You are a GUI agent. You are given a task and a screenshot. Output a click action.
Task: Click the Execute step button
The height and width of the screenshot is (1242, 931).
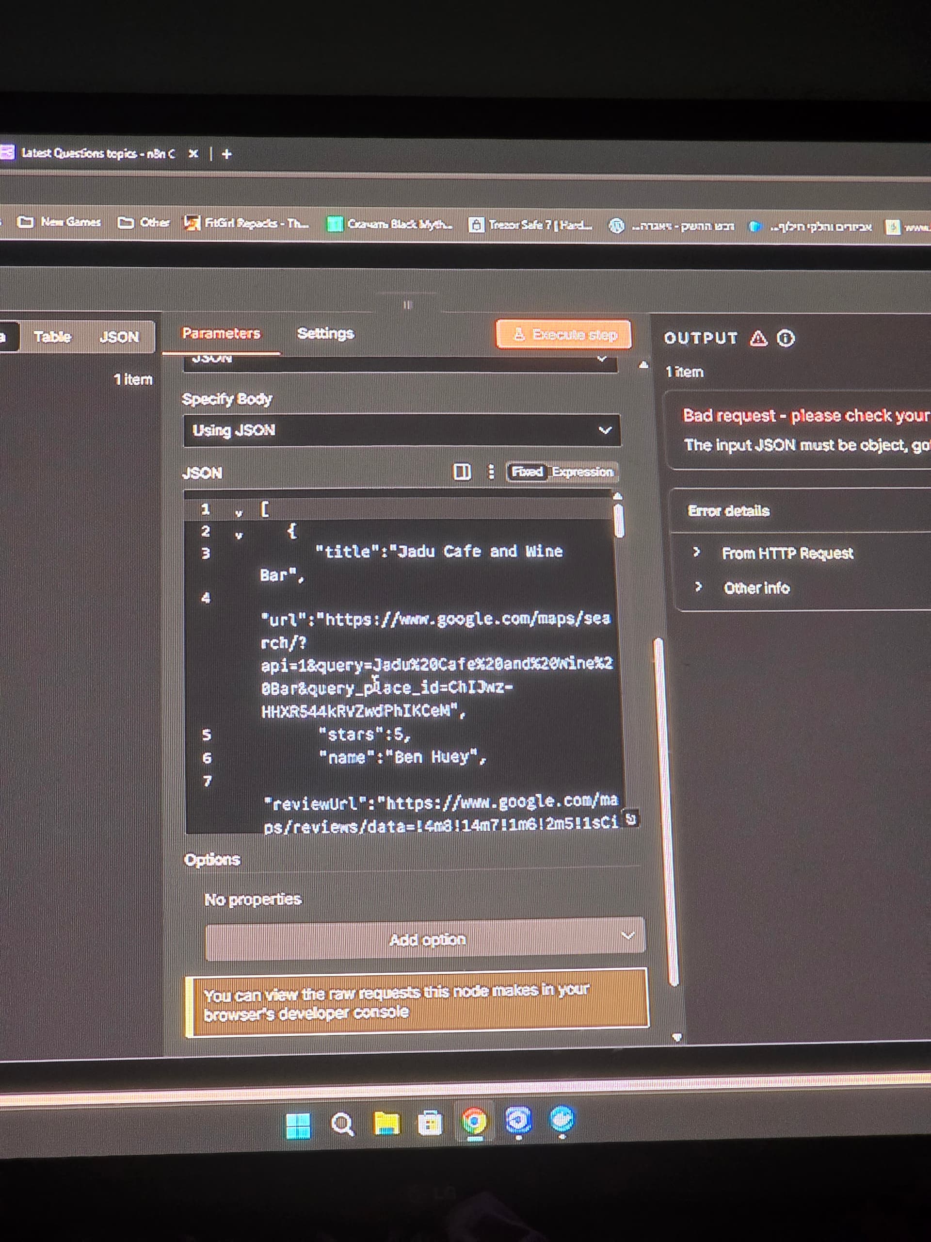(563, 335)
